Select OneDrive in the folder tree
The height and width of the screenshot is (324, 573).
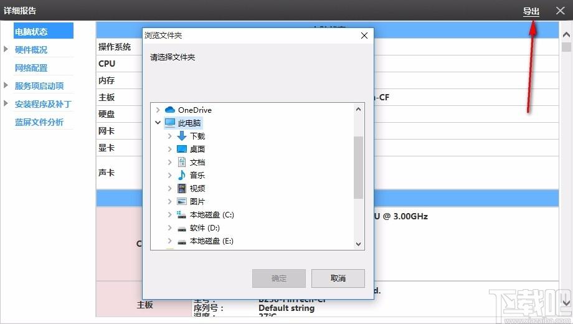point(195,110)
